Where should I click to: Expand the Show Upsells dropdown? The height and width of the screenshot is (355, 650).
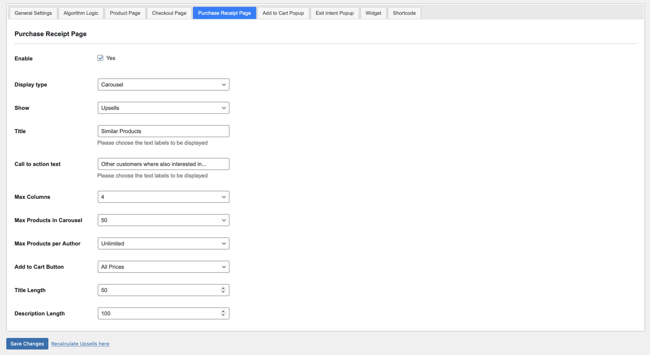point(164,108)
